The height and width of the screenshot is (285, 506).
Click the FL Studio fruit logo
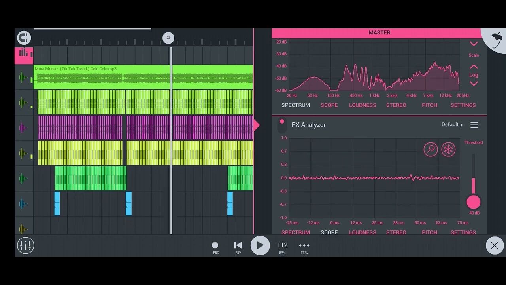[x=497, y=40]
